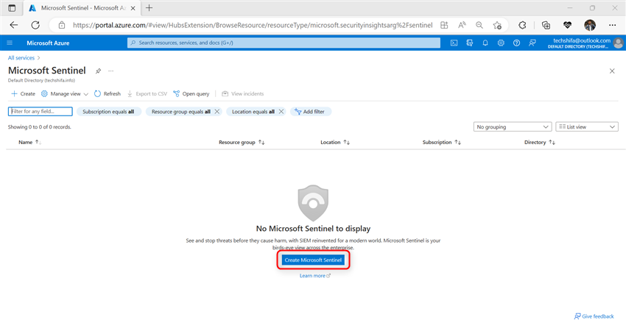Refresh the Sentinel resource list
This screenshot has width=626, height=328.
[x=108, y=93]
